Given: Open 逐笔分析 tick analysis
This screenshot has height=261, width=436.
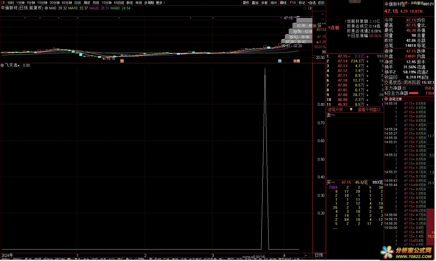Looking at the screenshot, I should click(335, 109).
